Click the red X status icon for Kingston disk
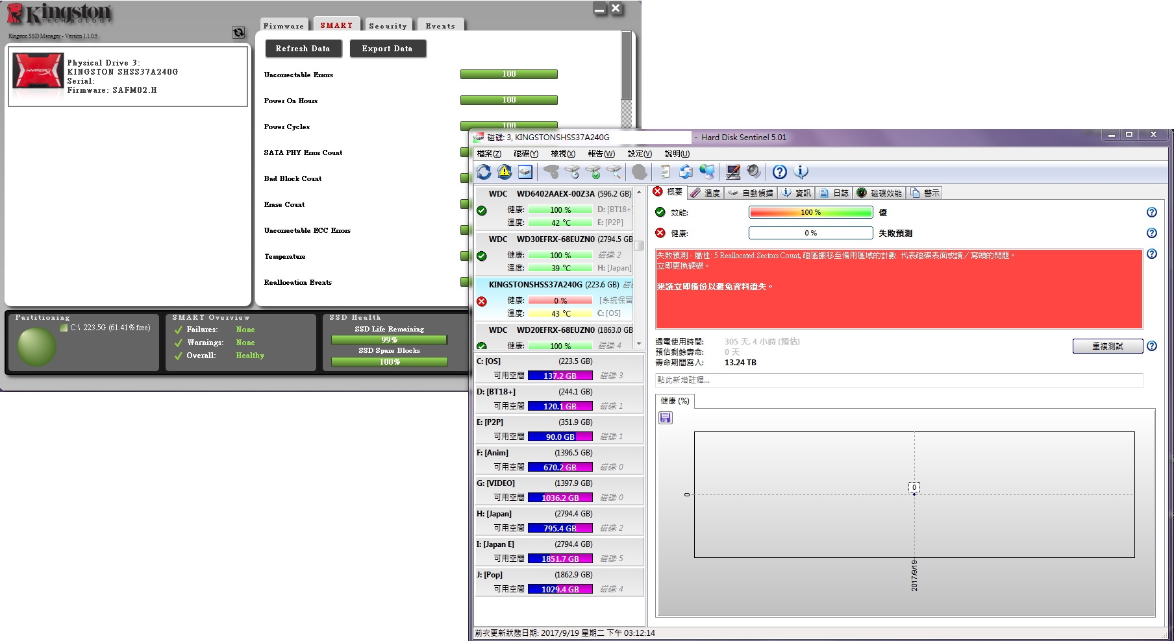 pyautogui.click(x=481, y=301)
